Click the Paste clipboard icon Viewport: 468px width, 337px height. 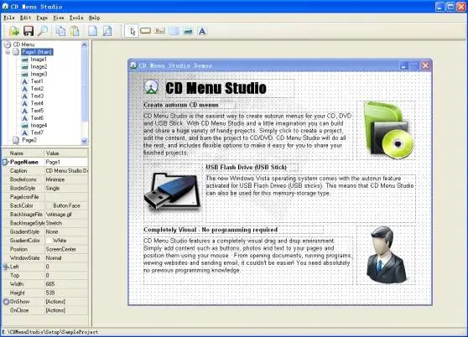pos(75,31)
